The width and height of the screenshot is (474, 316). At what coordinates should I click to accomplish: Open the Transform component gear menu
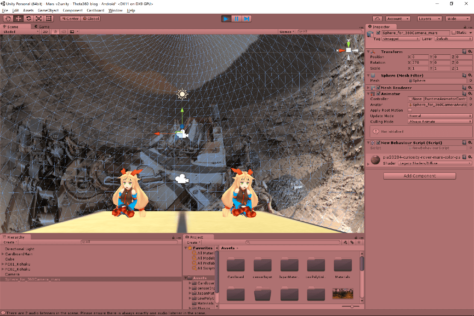[470, 51]
